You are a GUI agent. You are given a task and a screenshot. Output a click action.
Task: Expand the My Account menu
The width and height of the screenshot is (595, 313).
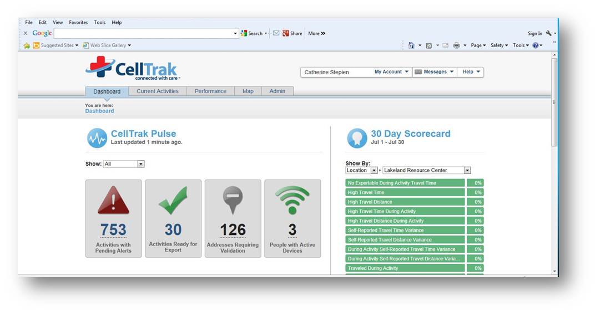[x=392, y=72]
